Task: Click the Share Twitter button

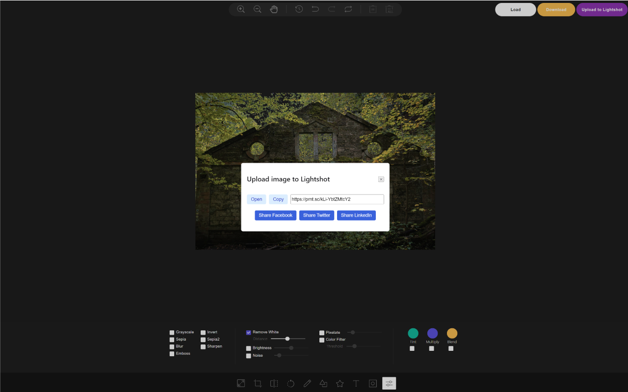Action: point(316,215)
